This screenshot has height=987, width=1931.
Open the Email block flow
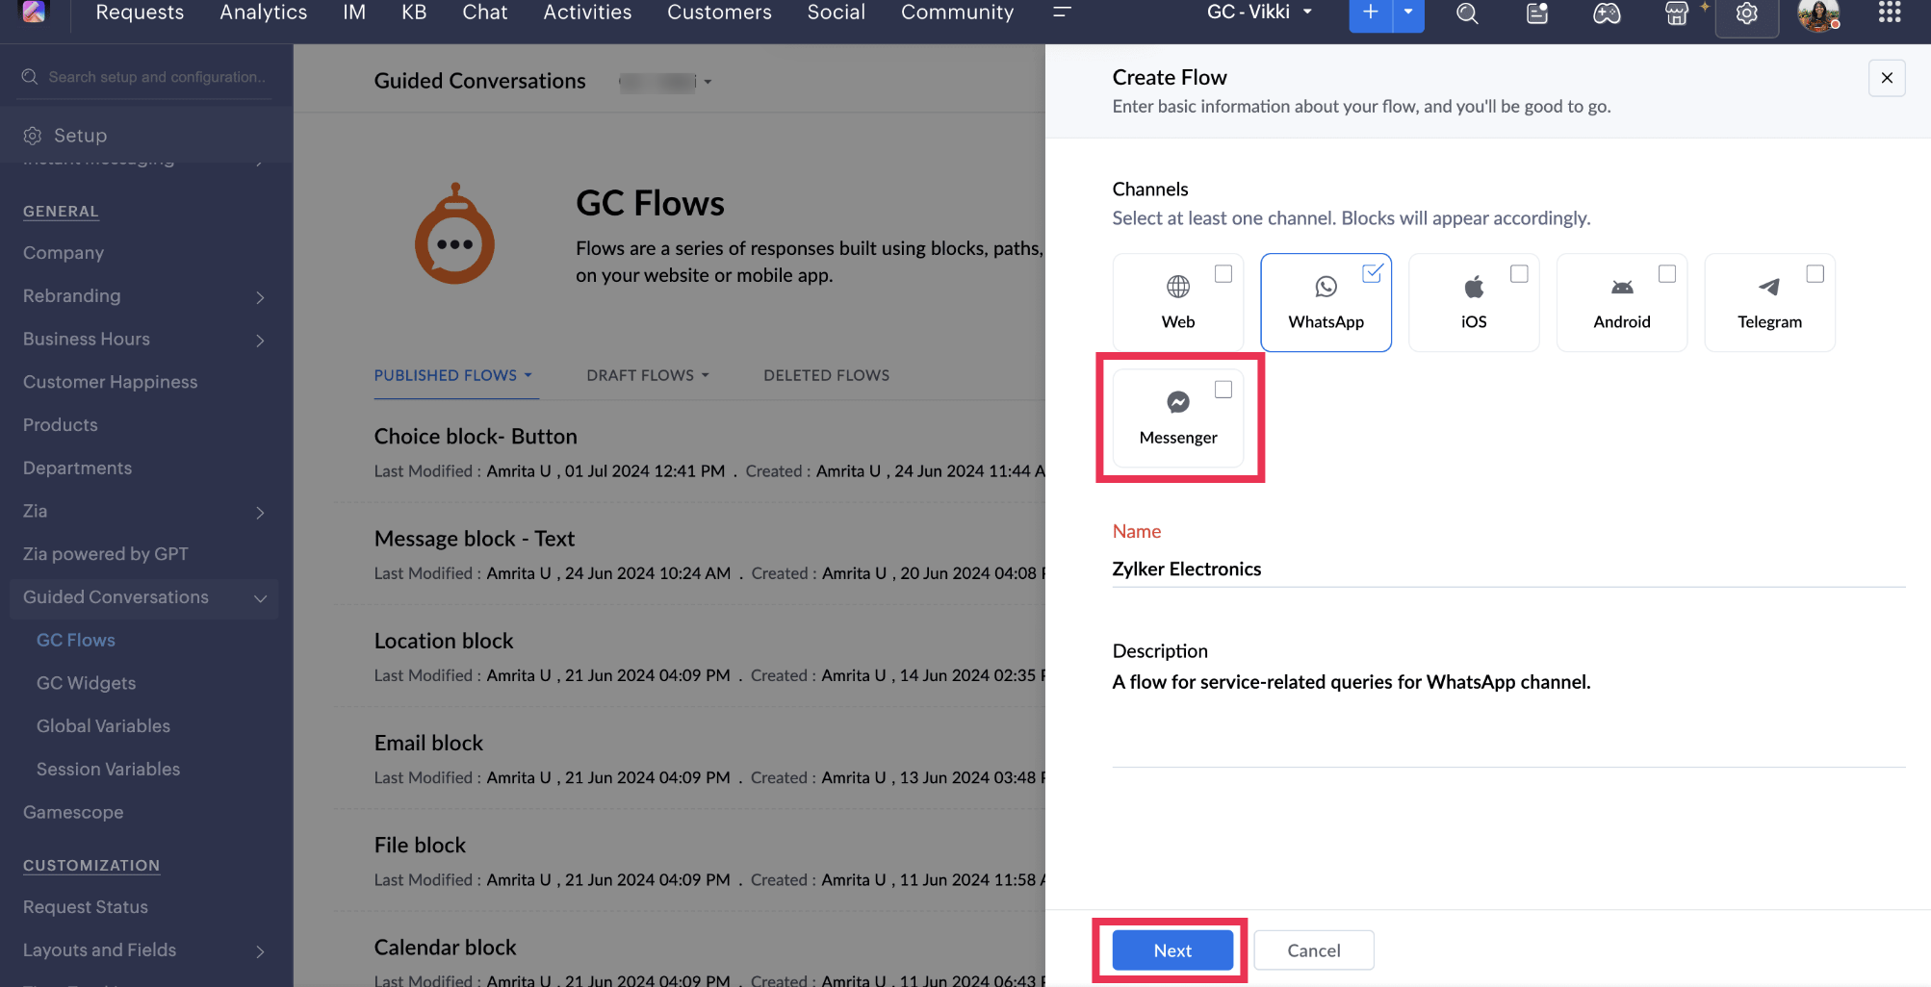click(428, 743)
